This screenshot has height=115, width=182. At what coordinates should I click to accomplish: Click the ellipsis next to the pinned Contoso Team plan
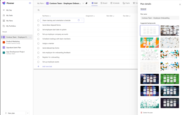(x=30, y=37)
